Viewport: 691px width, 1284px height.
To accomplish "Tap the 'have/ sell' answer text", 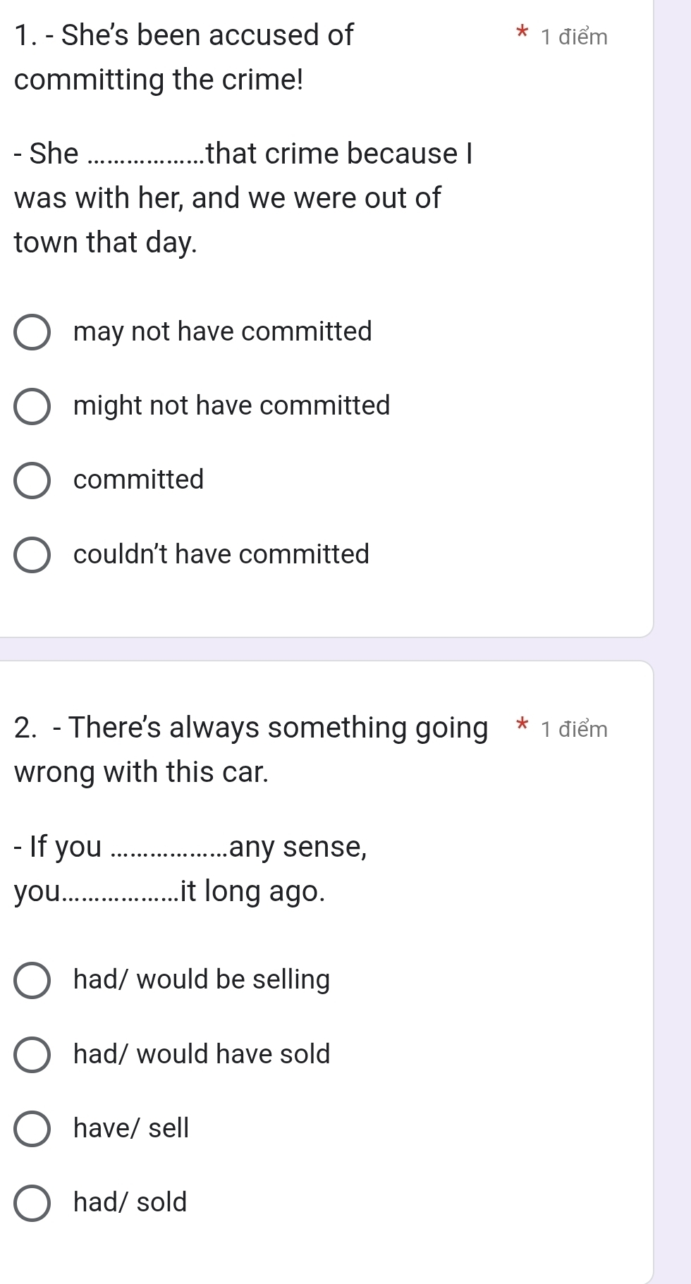I will click(131, 1127).
